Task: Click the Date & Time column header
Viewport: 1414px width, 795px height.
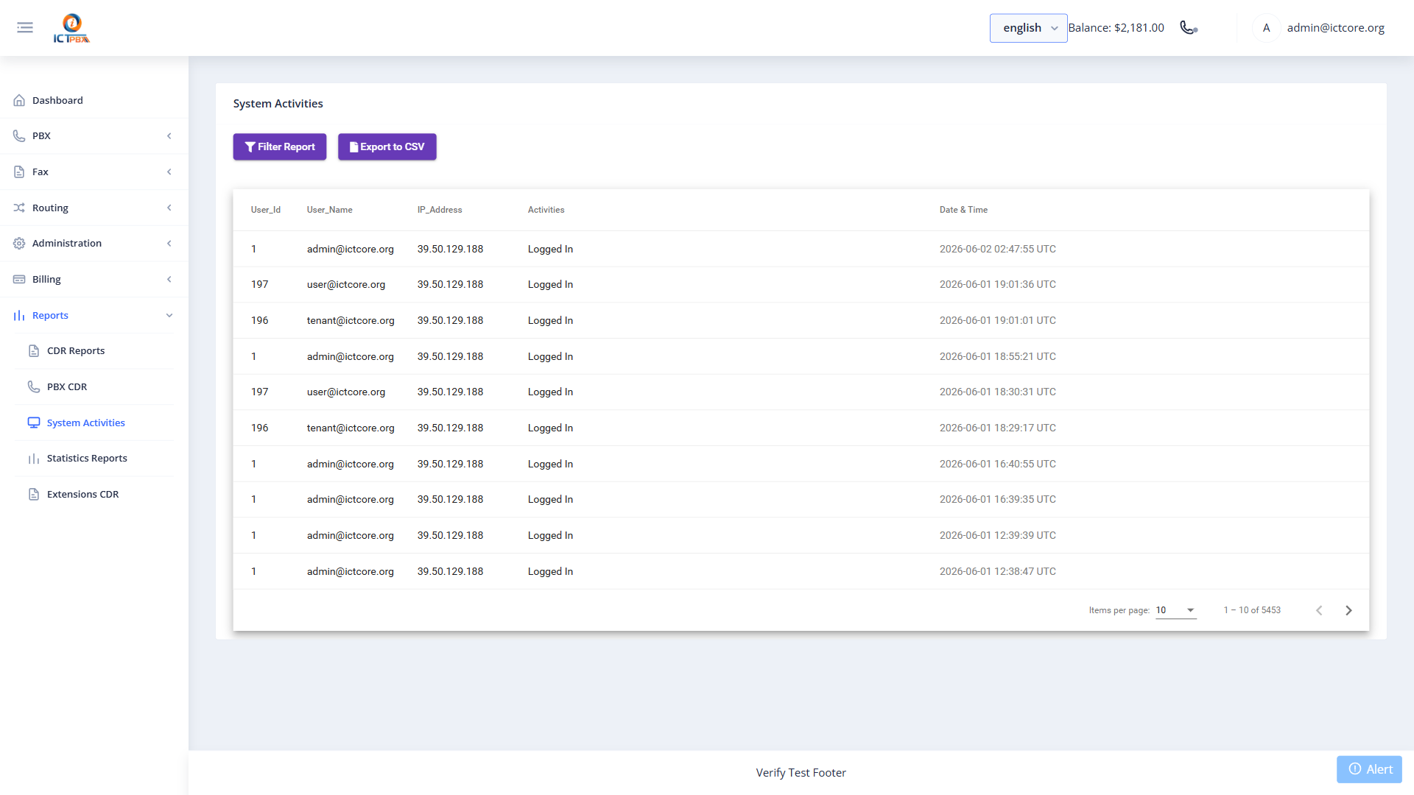Action: click(963, 210)
